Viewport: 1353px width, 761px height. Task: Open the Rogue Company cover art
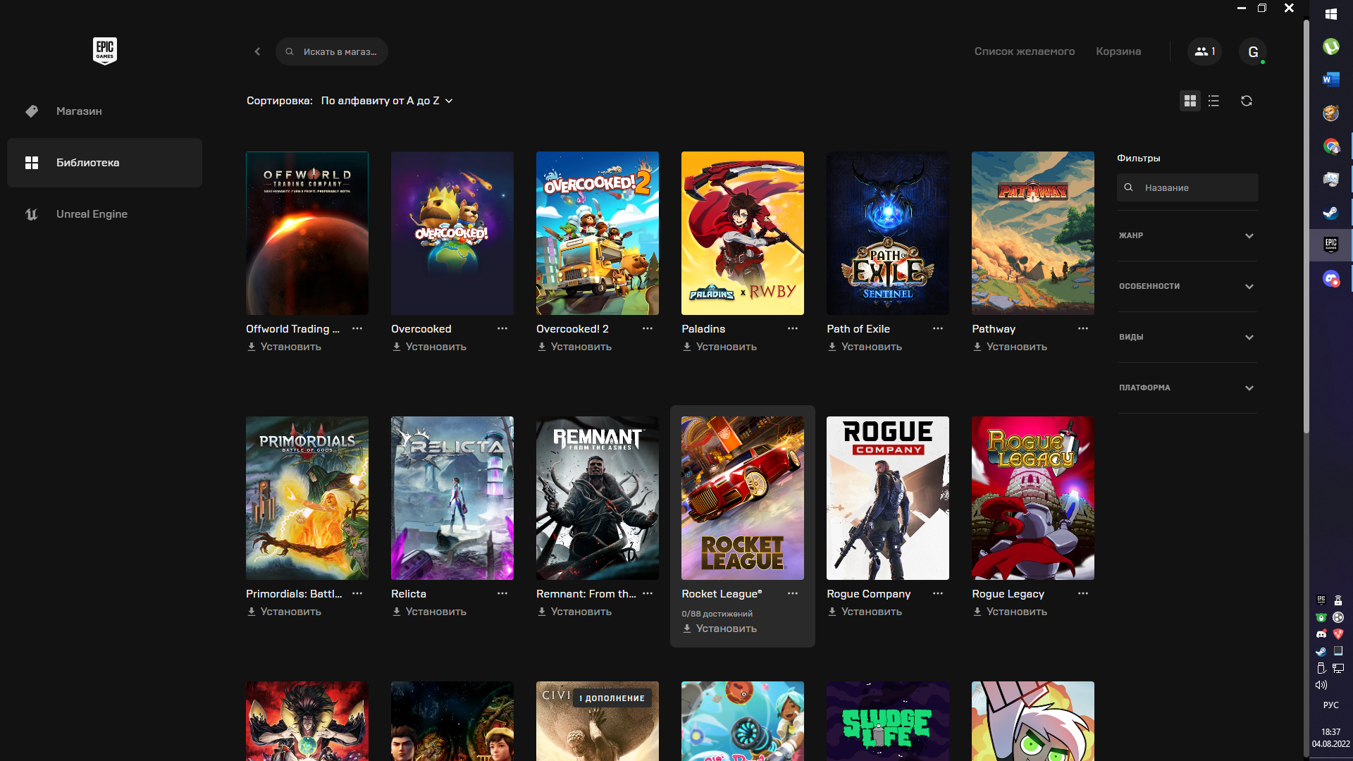point(888,498)
